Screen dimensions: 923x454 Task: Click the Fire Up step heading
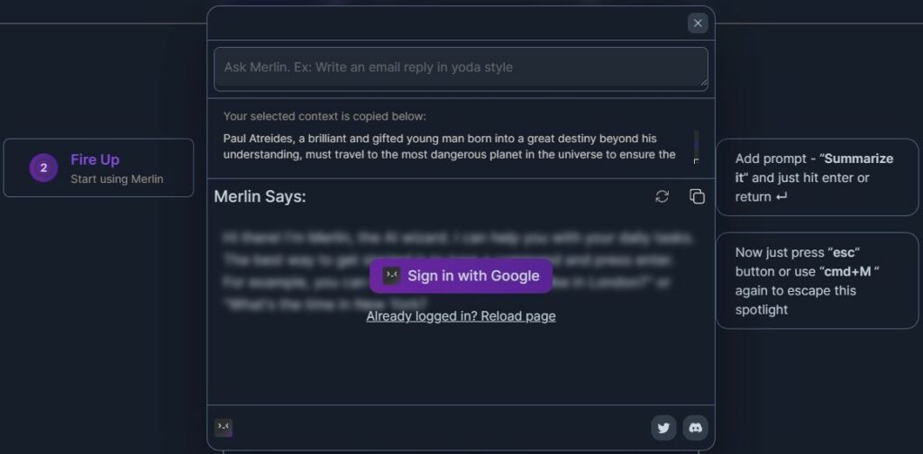click(x=95, y=159)
